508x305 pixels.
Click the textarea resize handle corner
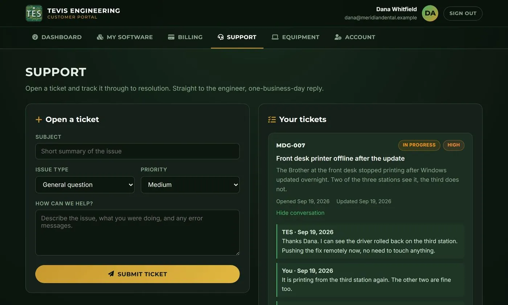238,253
